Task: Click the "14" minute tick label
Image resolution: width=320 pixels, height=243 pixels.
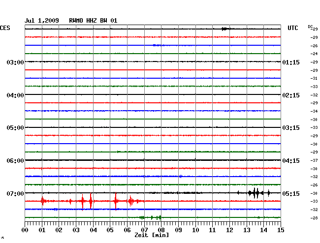Action: [263, 230]
